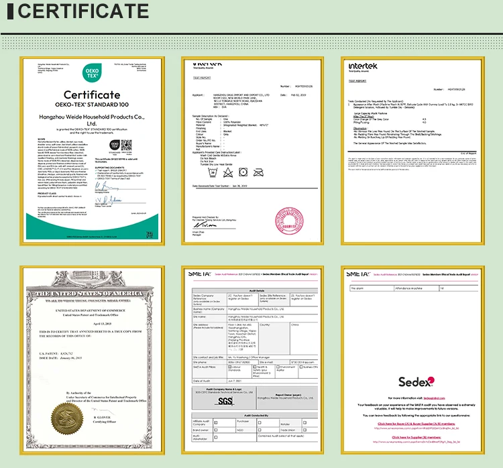503x468 pixels.
Task: Click the underlined TEST REPORT text in the stamped report
Action: point(202,78)
